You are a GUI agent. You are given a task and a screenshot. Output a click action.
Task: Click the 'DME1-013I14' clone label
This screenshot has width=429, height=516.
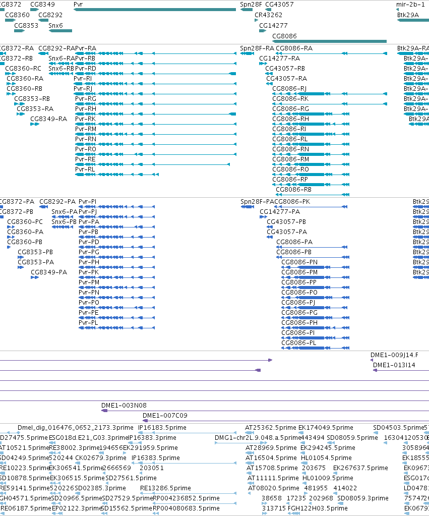(394, 365)
